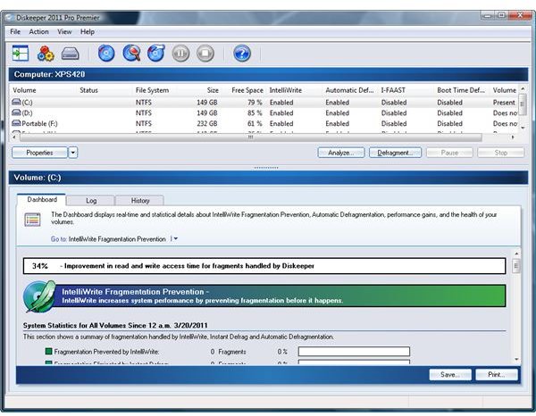
Task: Sort by the IntelliWrite column header
Action: (x=286, y=90)
